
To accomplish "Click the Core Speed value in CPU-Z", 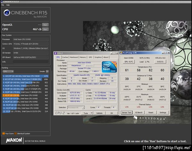I will pos(75,93).
